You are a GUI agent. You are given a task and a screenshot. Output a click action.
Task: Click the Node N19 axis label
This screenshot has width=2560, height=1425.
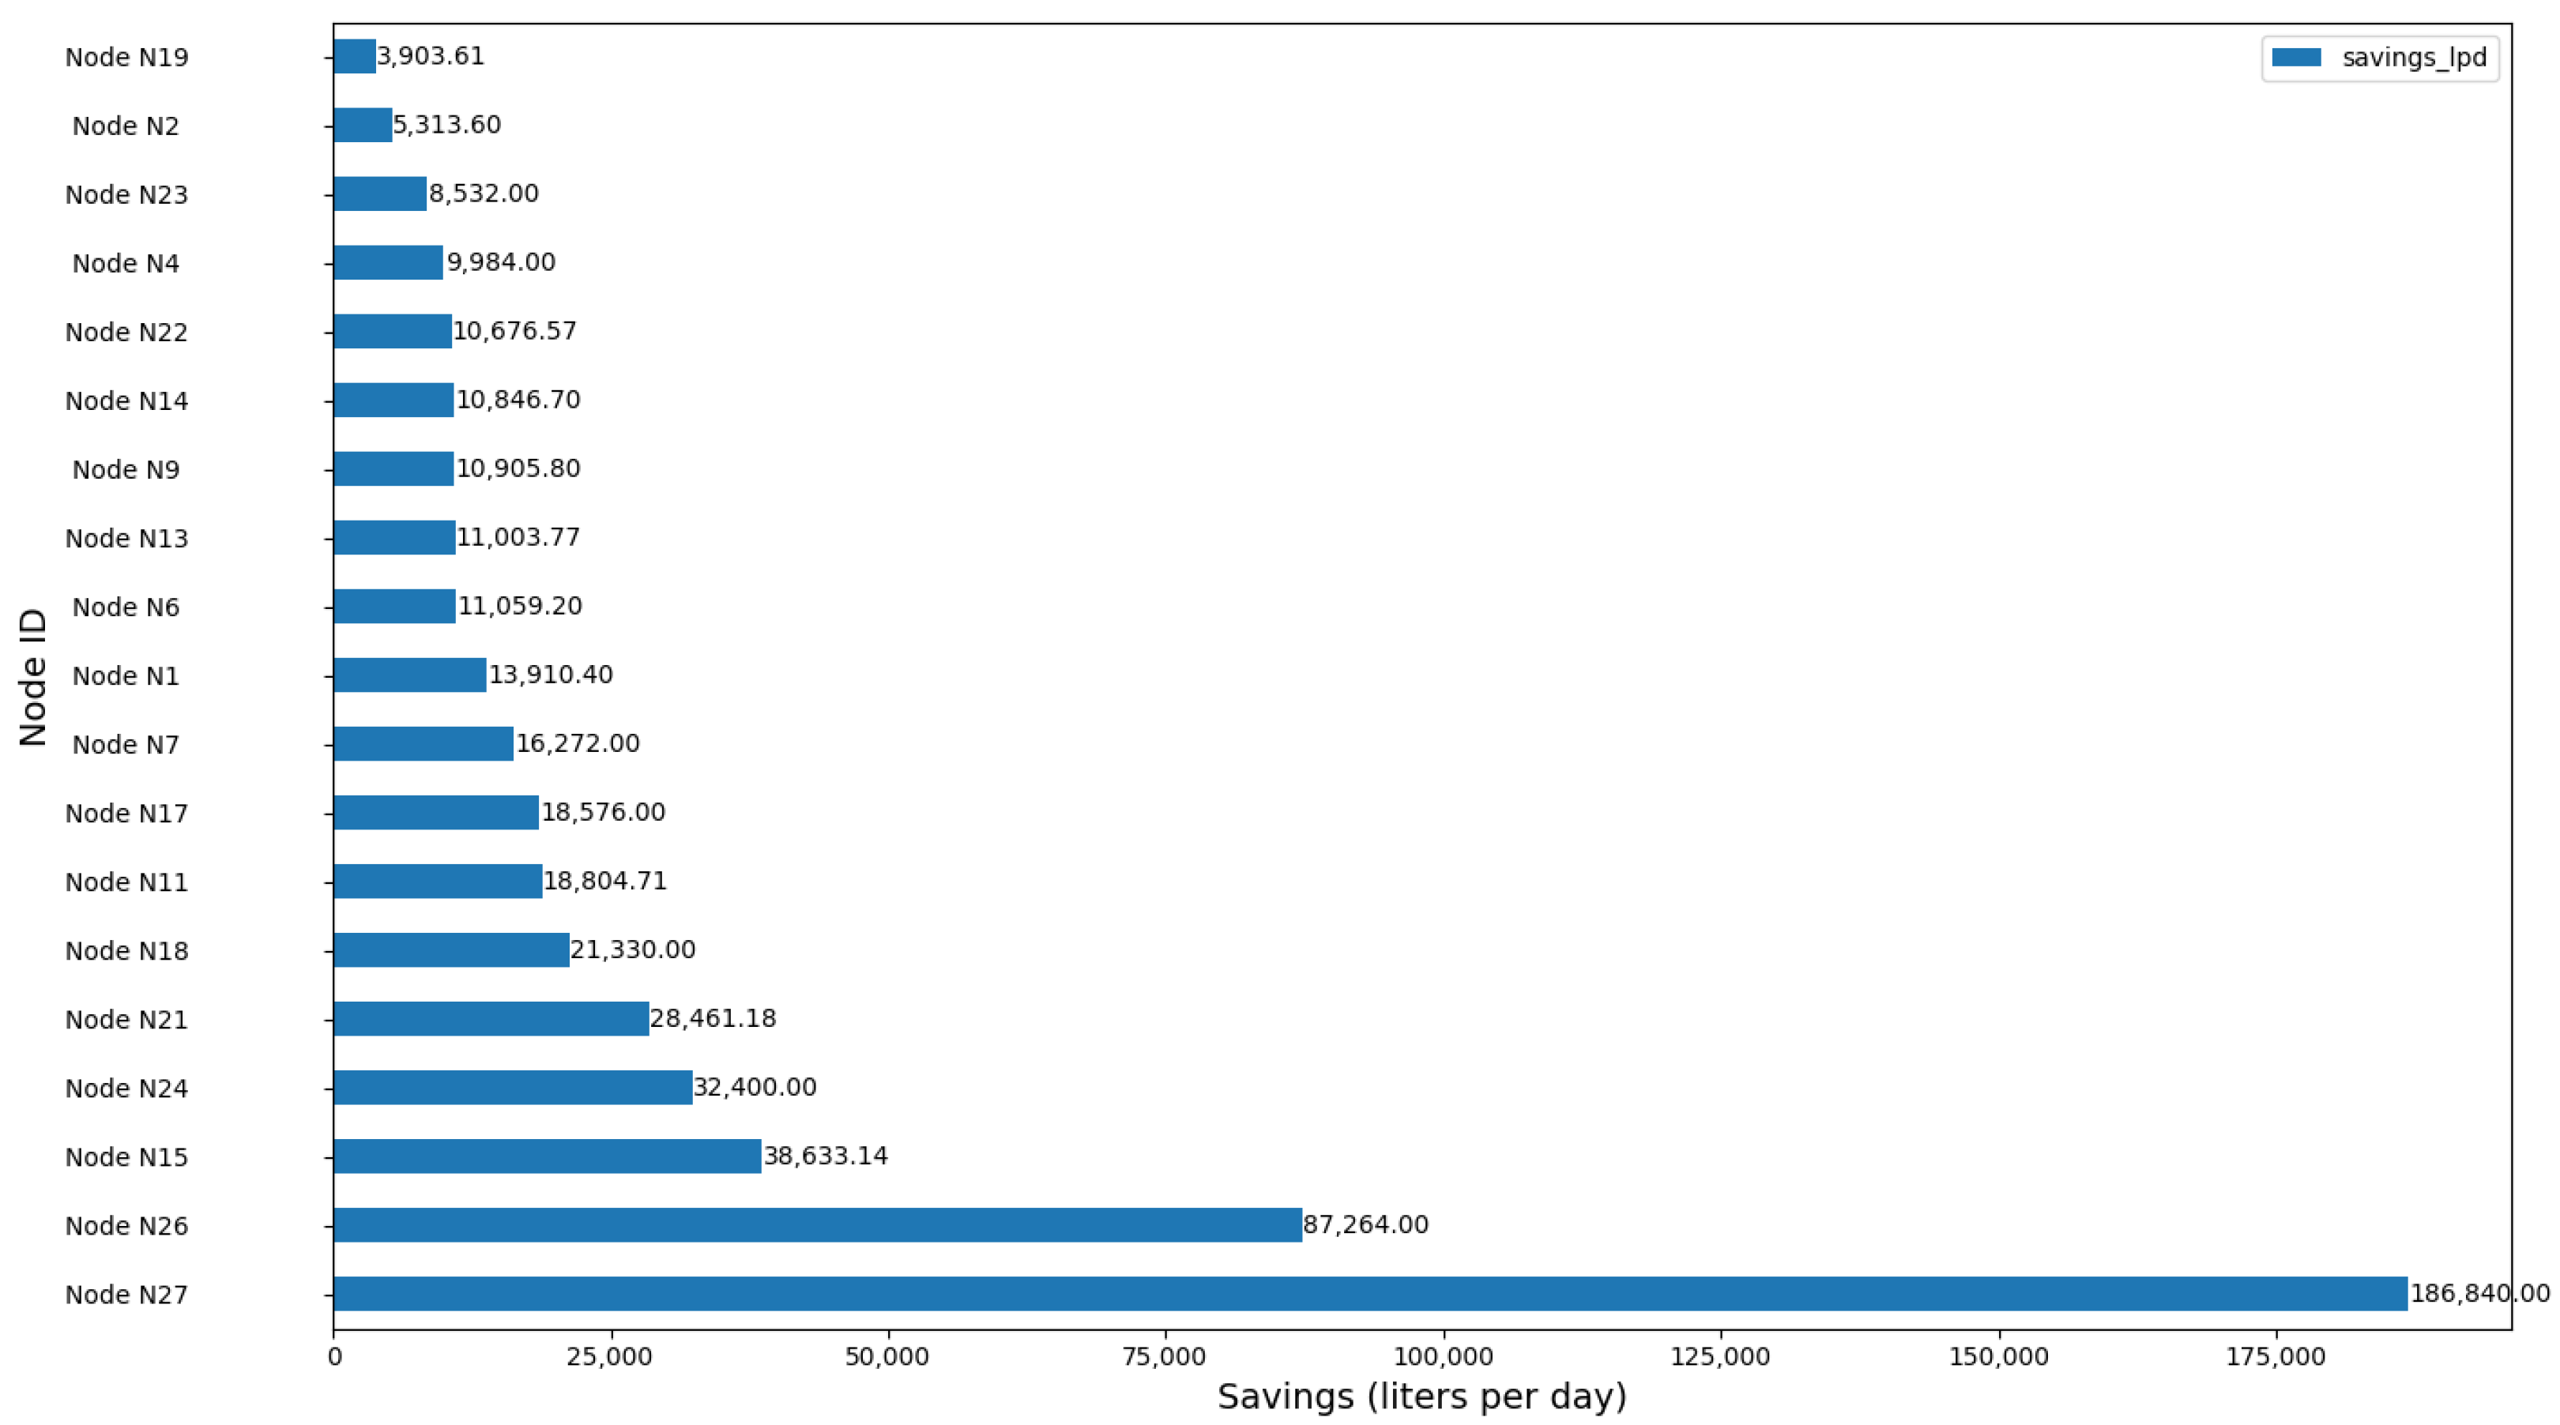pos(126,58)
